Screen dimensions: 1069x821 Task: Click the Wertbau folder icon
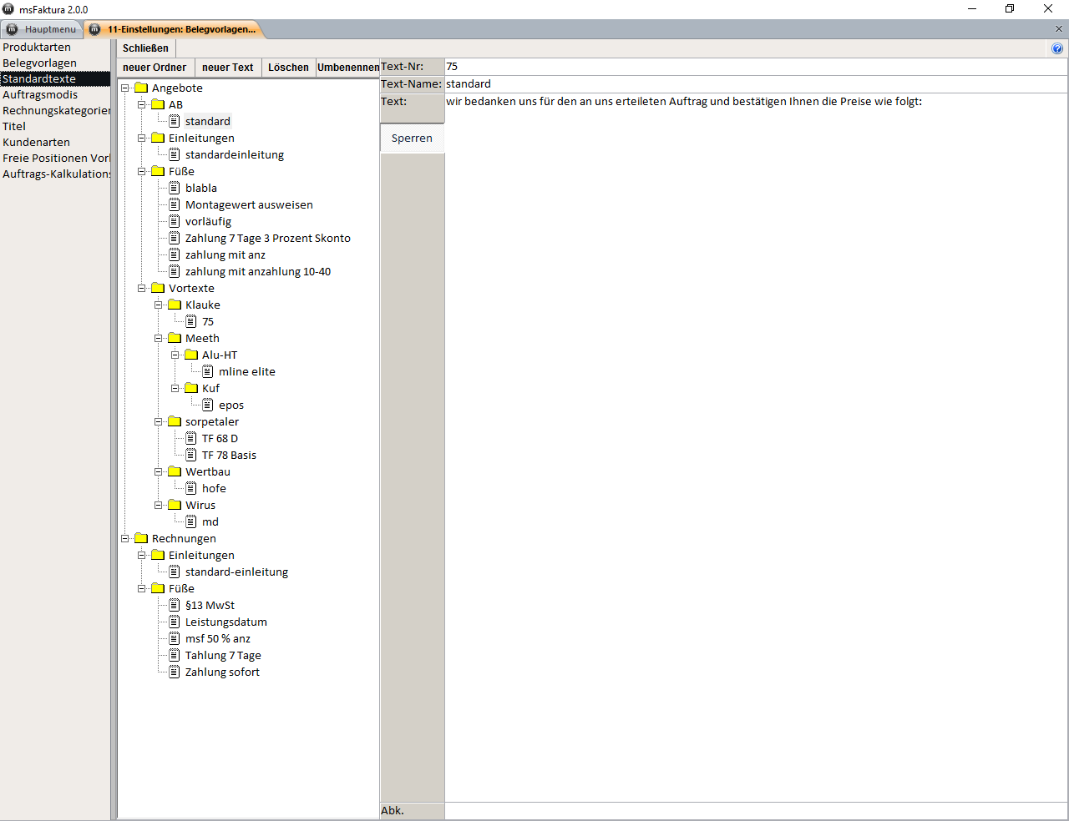point(175,471)
